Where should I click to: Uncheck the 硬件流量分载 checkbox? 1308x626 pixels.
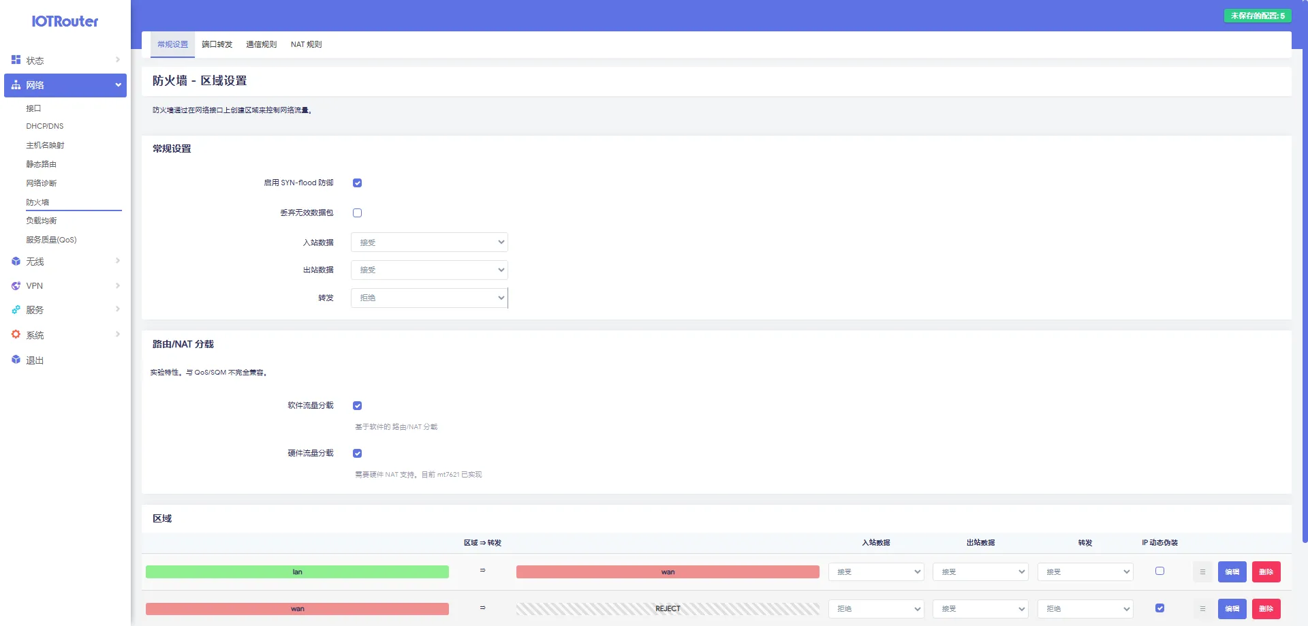(x=357, y=454)
